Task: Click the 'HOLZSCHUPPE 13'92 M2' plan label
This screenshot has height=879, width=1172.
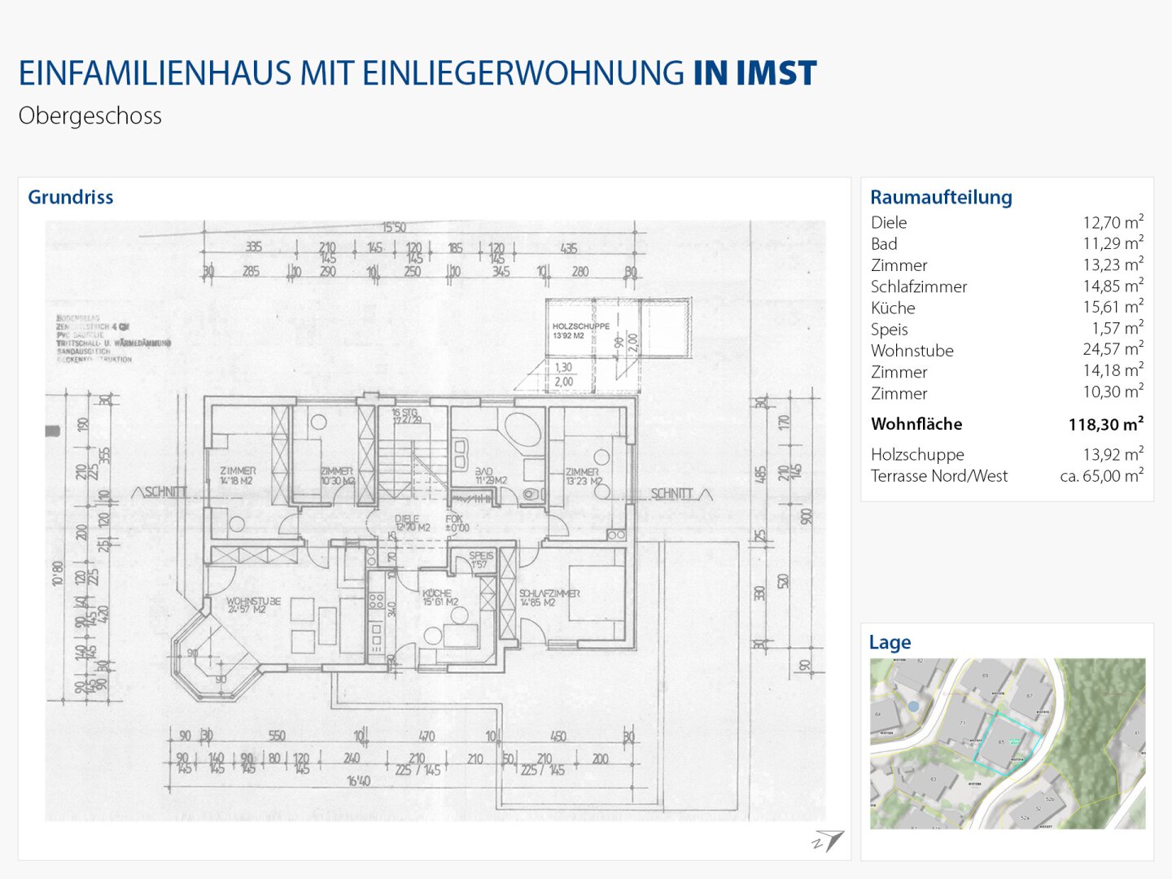Action: (x=580, y=330)
